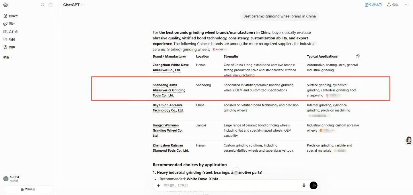
Task: Open Shandong Xinfa Abrasives link
Action: [x=169, y=90]
